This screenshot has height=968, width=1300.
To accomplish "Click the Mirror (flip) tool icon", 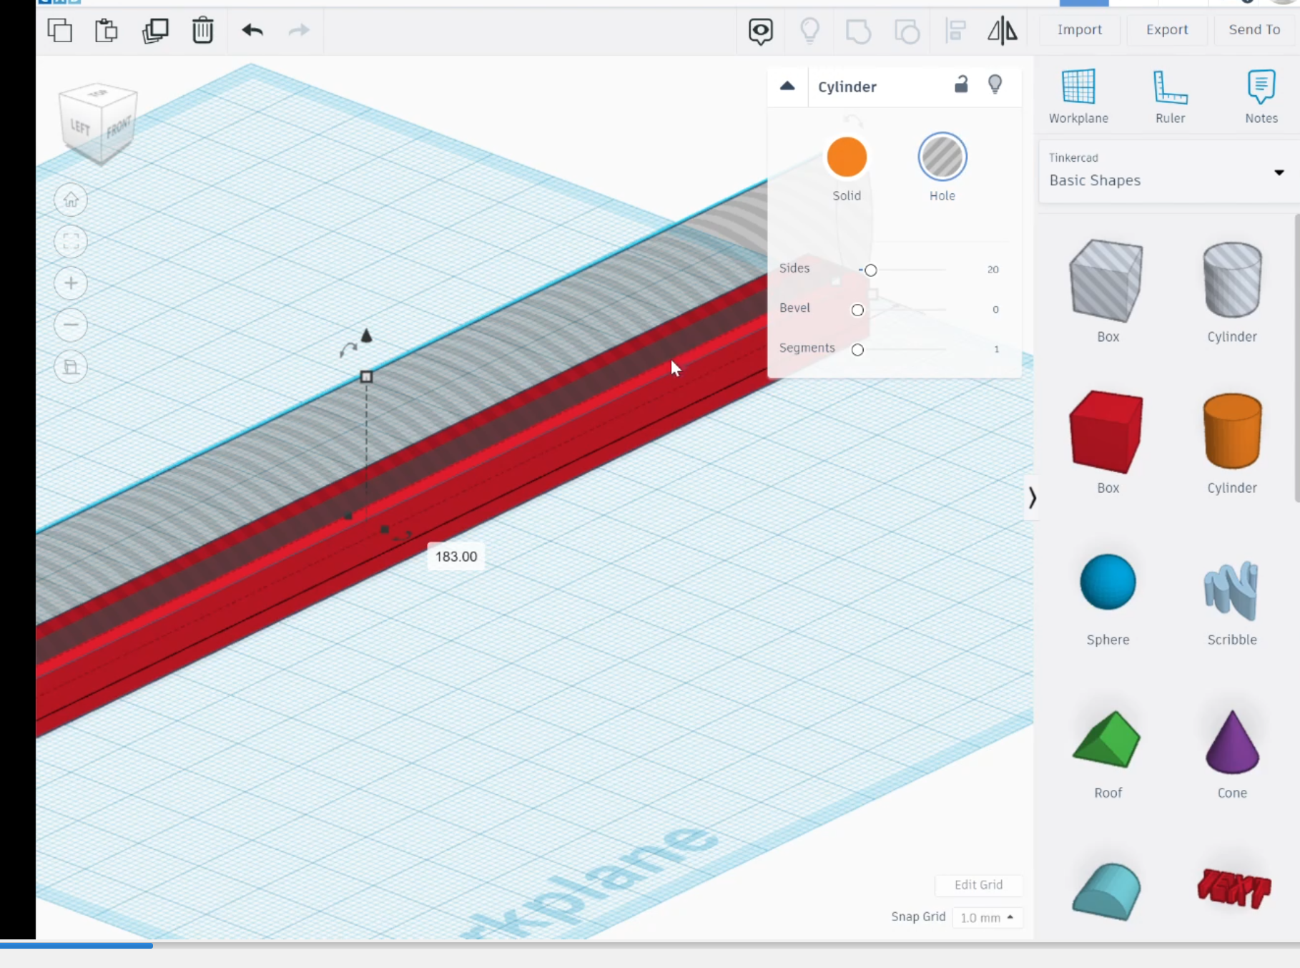I will [x=1003, y=31].
